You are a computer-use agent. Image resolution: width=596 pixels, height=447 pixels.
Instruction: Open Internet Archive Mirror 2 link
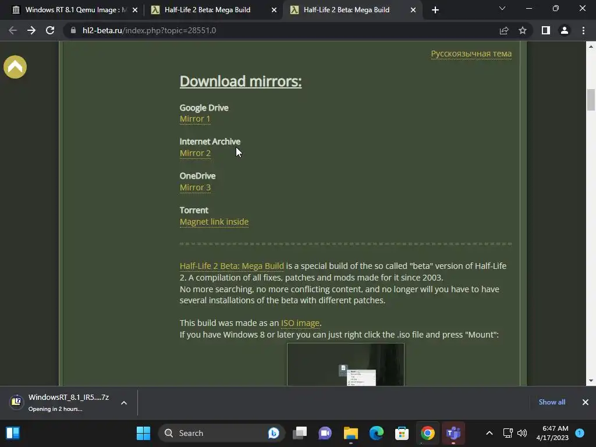(195, 153)
